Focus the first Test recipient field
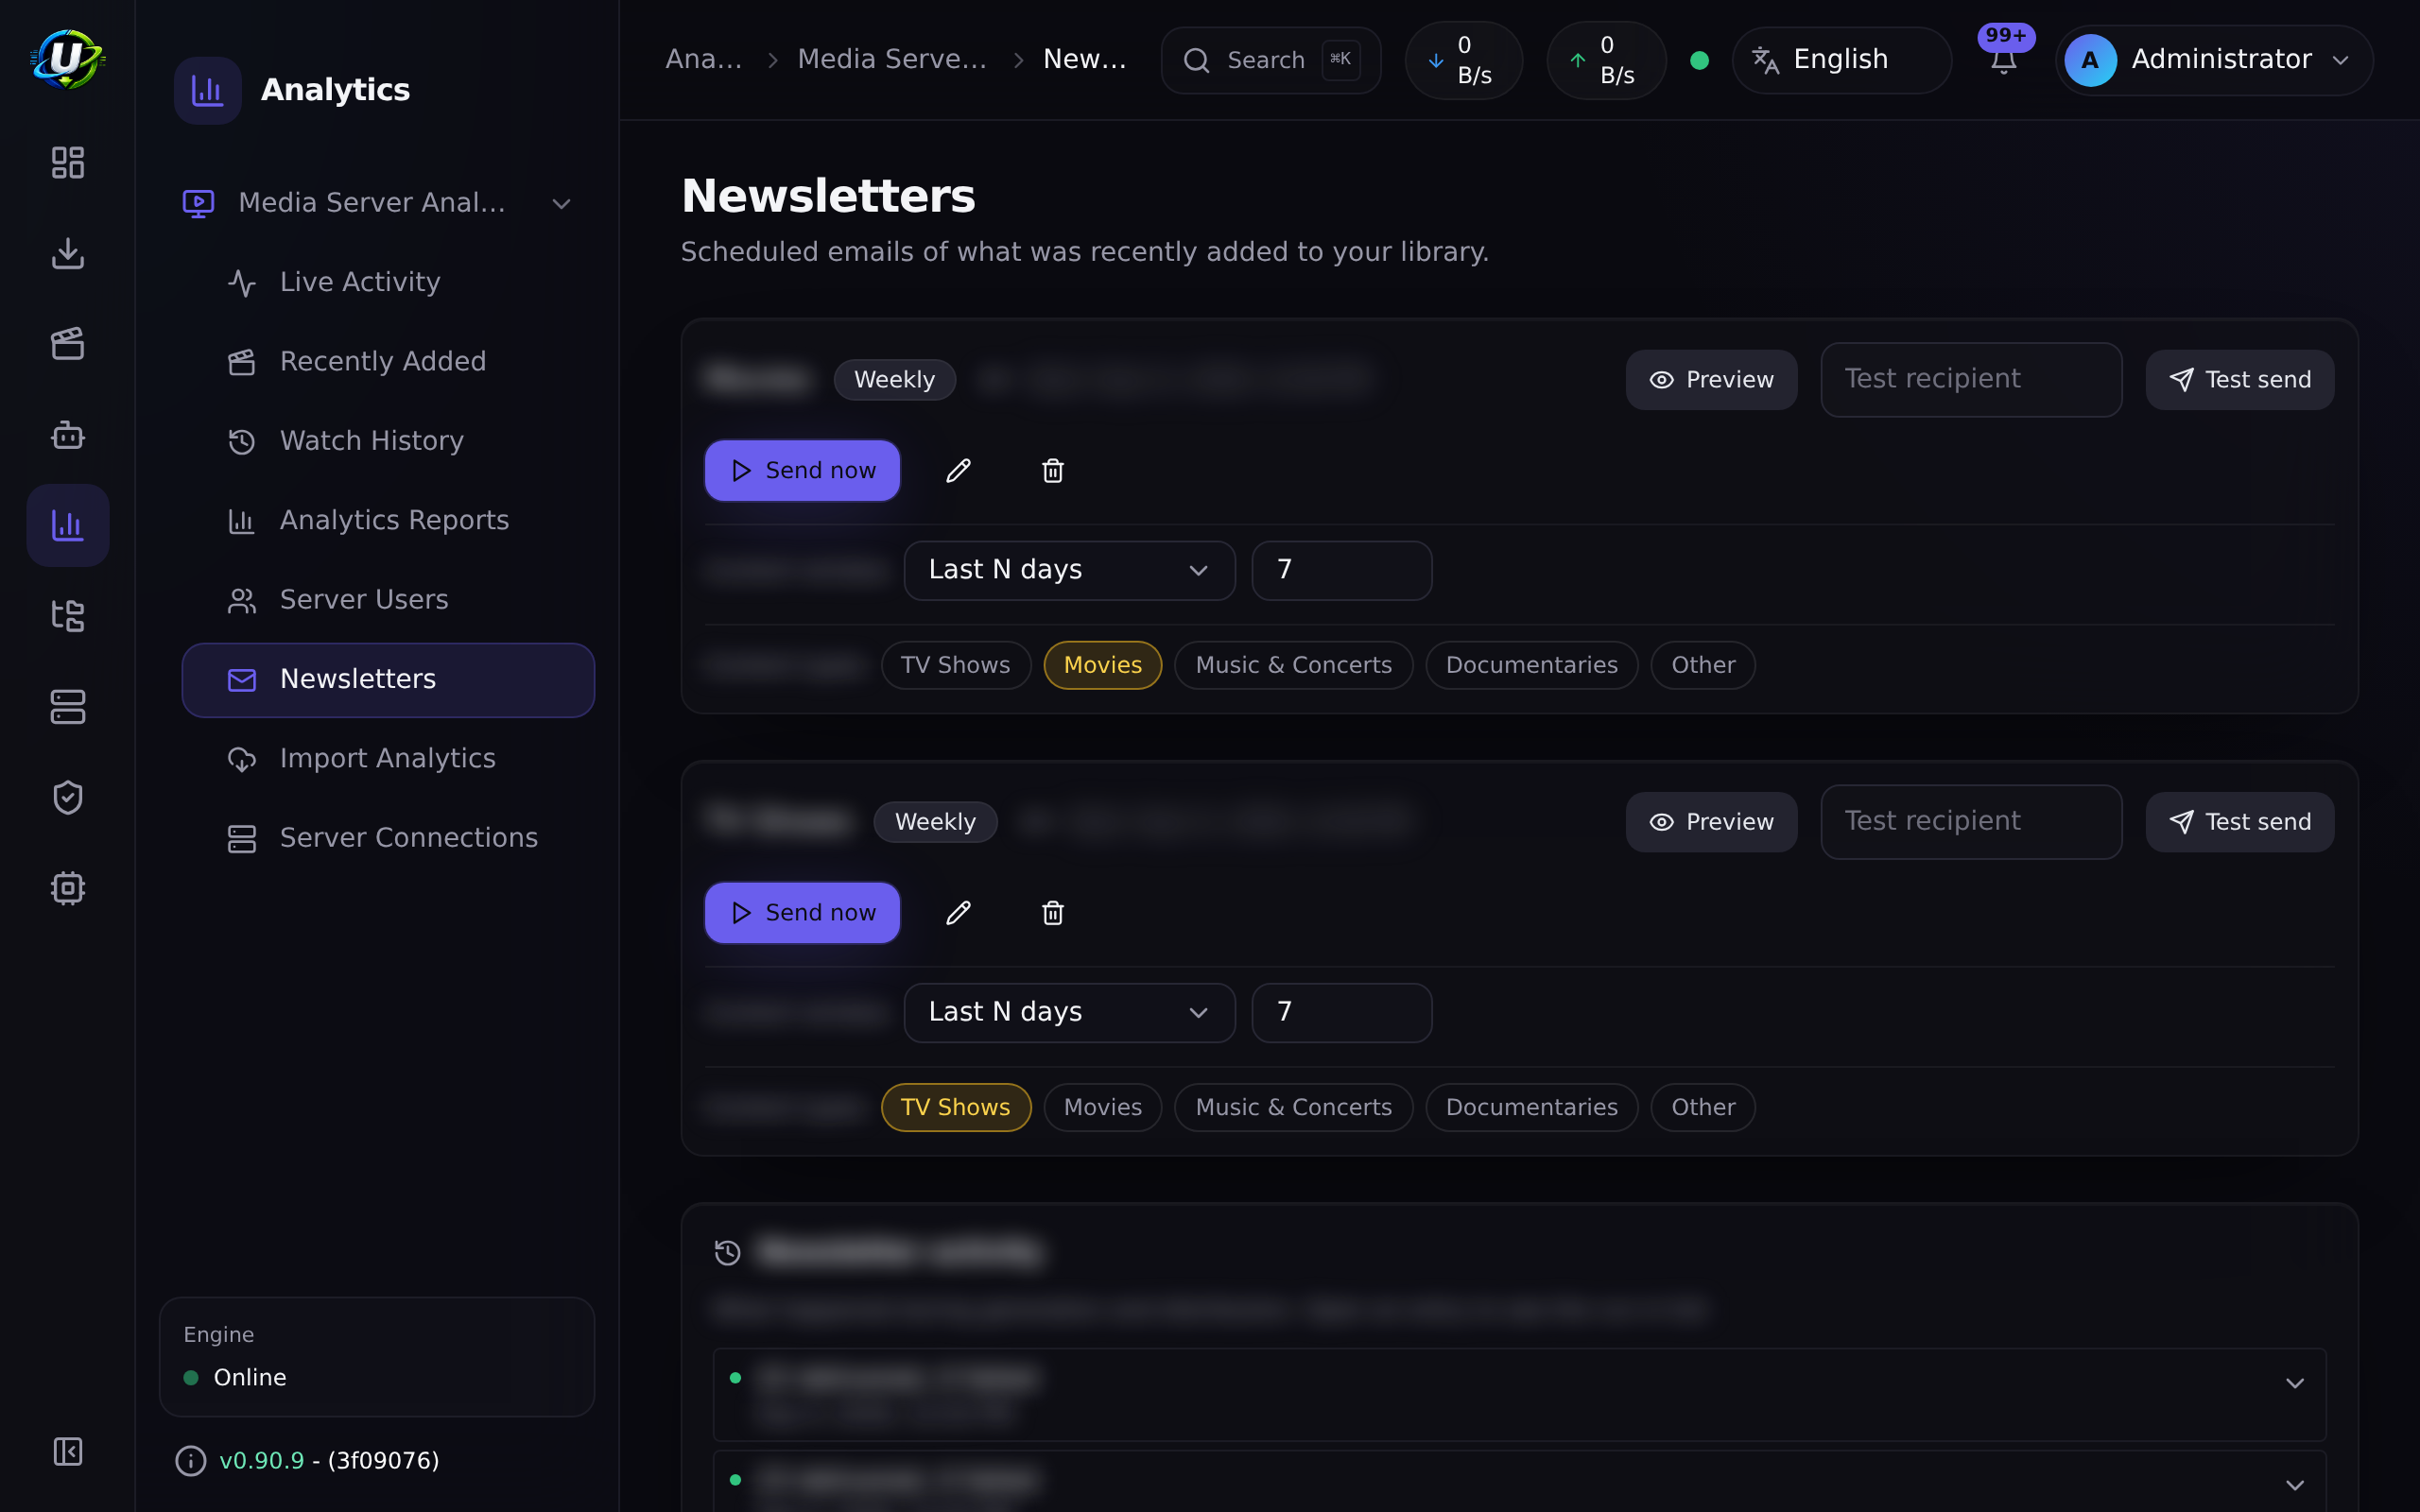 tap(1971, 380)
